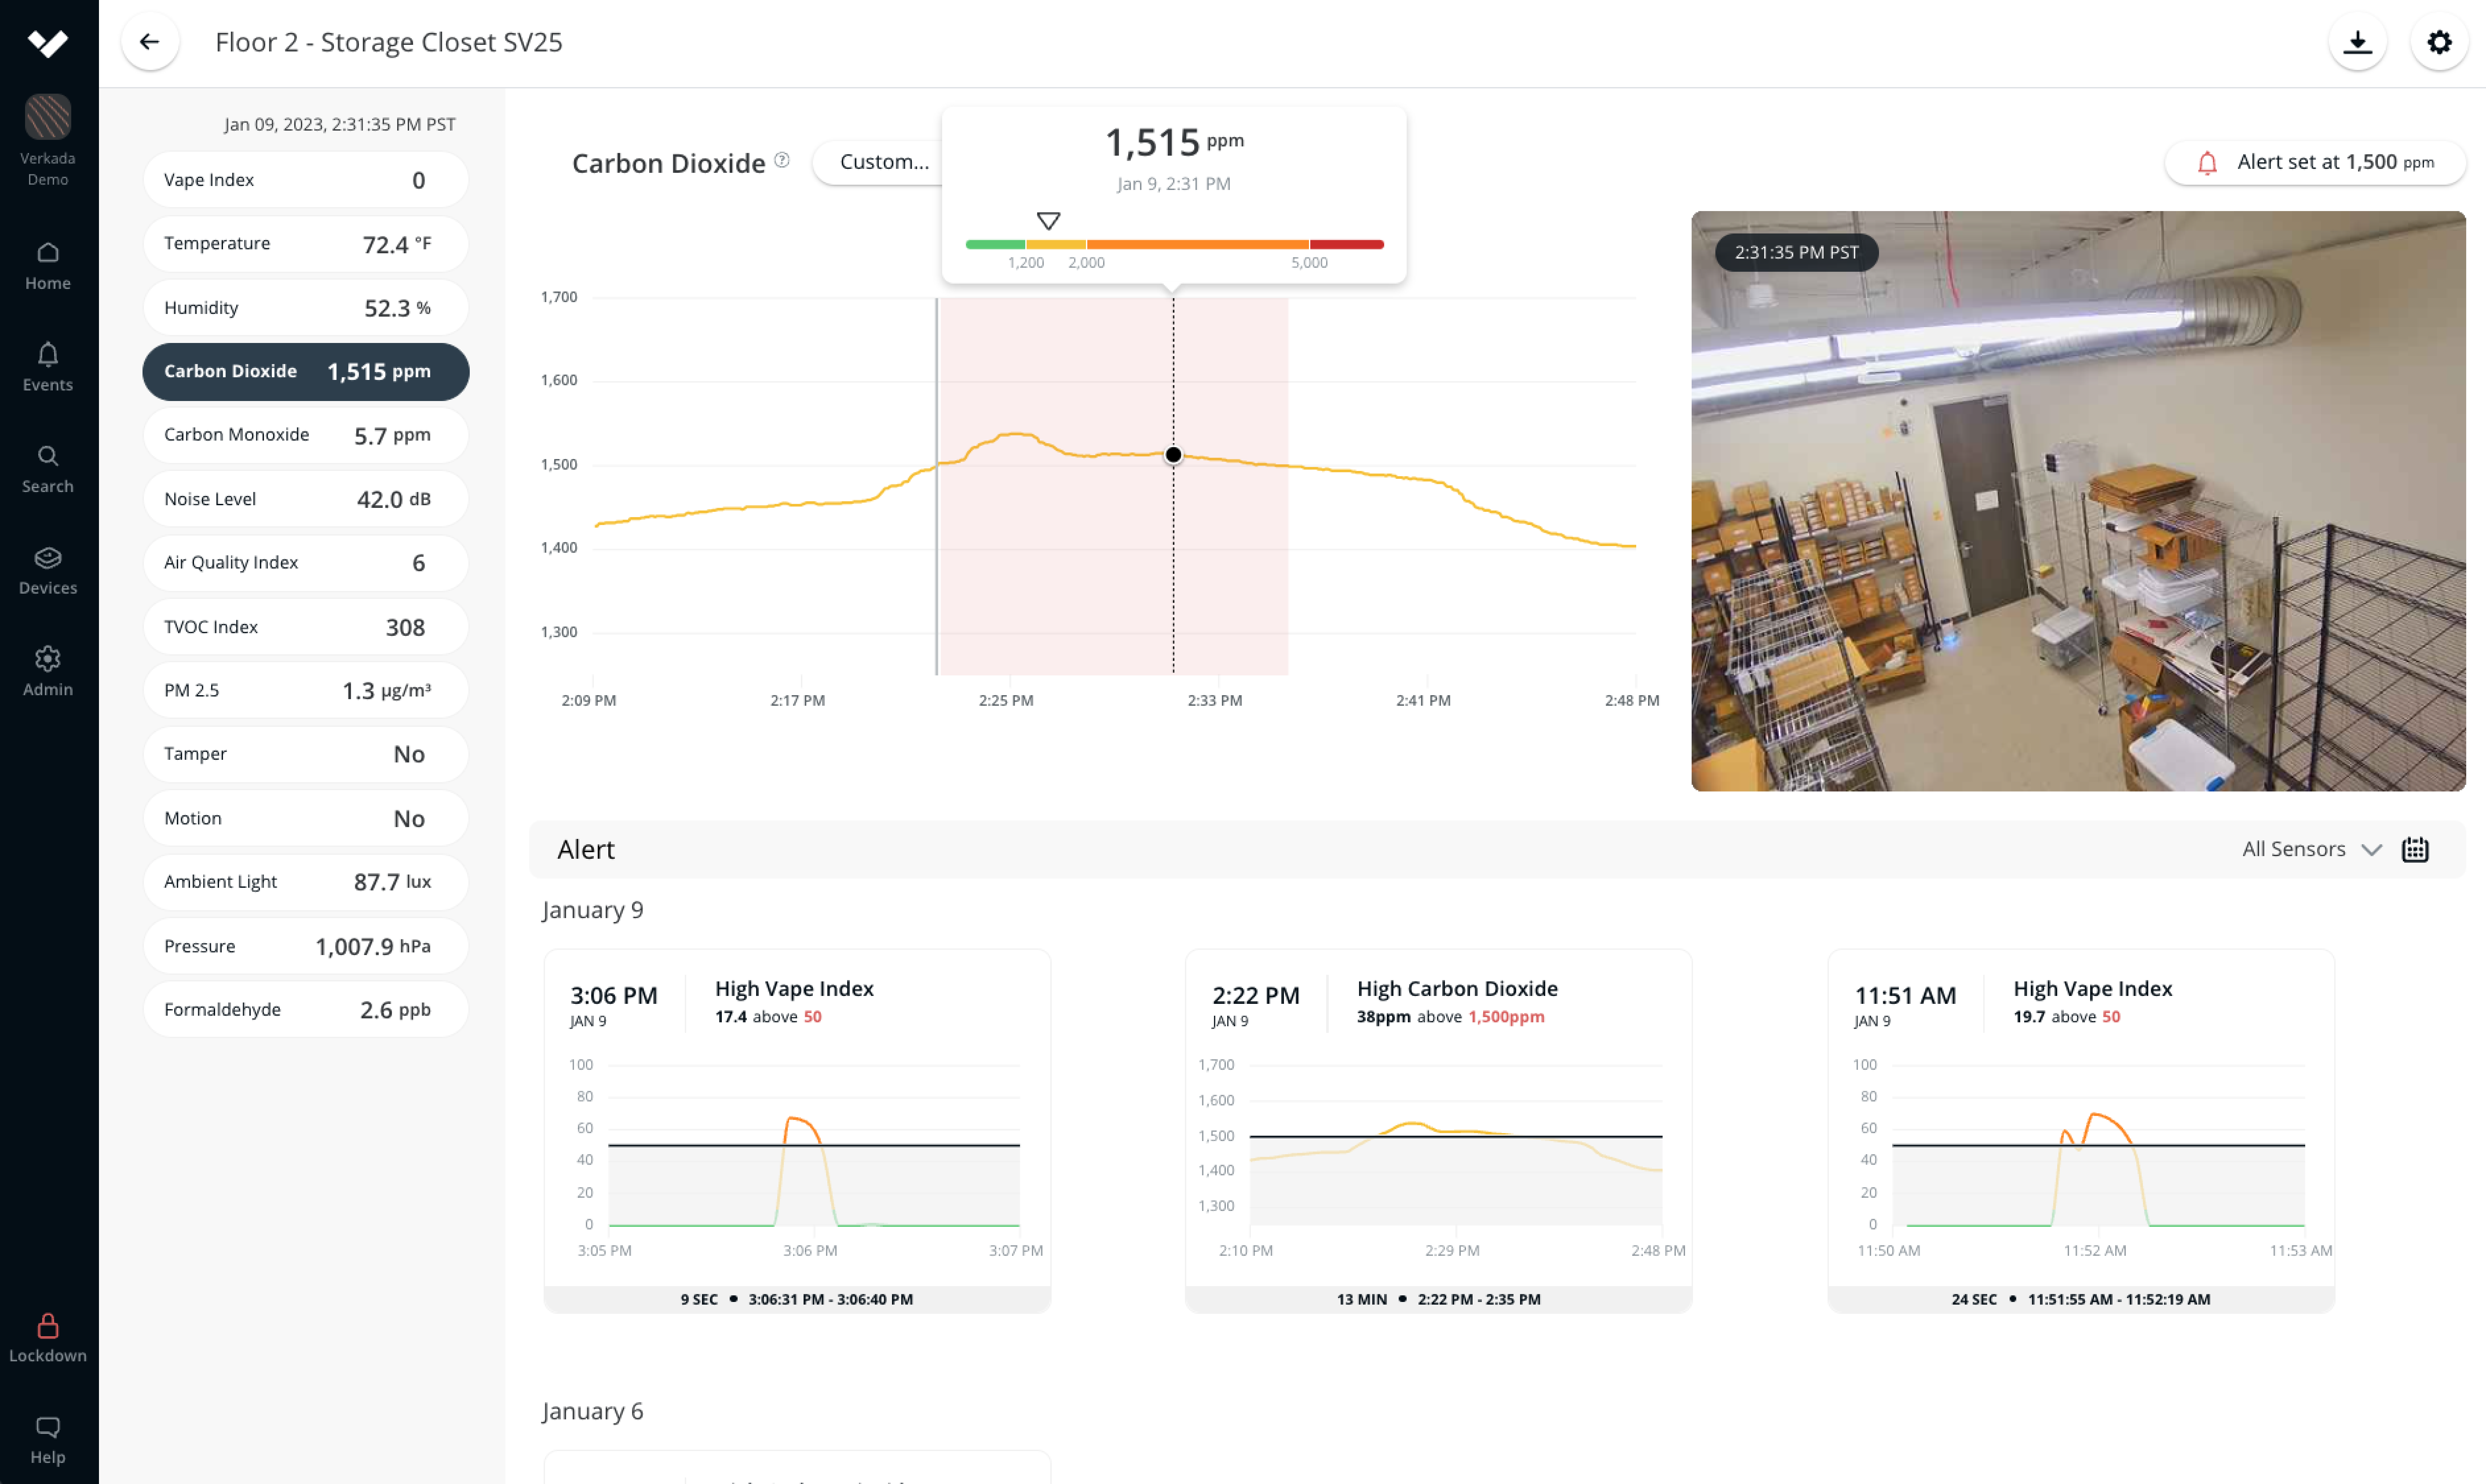Open the settings gear icon

click(2439, 42)
